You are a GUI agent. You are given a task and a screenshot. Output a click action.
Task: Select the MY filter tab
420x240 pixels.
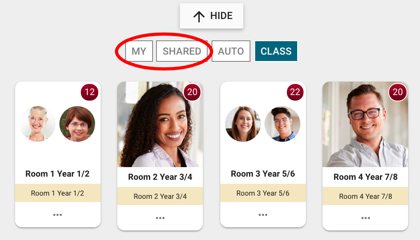point(139,51)
